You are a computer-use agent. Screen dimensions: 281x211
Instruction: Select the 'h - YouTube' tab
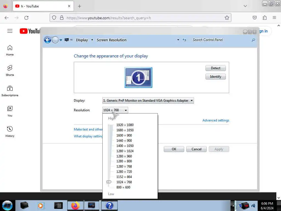(x=43, y=6)
